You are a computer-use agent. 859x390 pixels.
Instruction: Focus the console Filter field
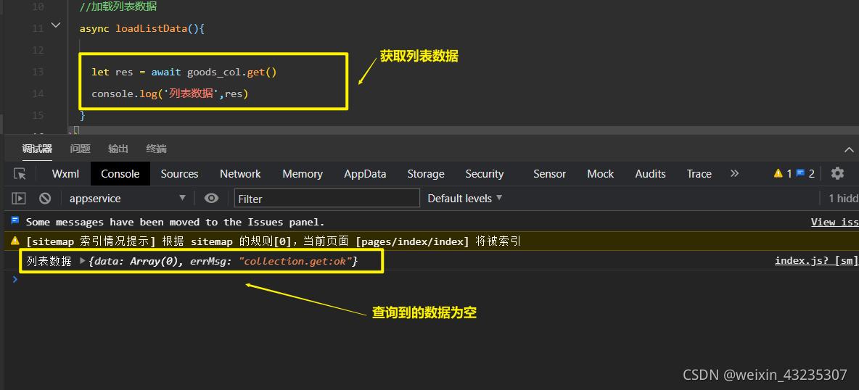tap(327, 199)
